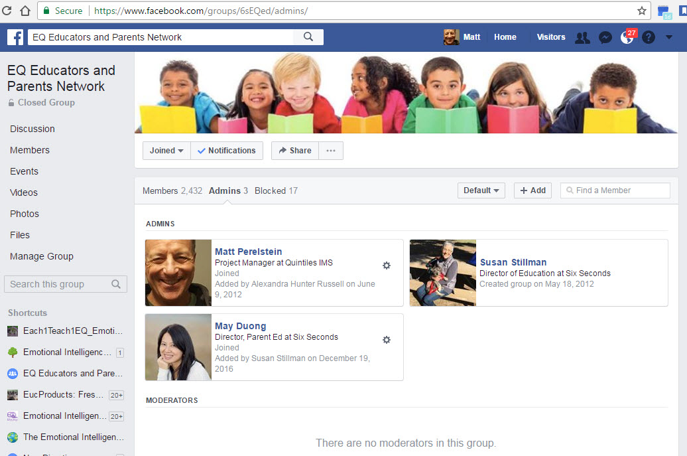The width and height of the screenshot is (687, 456).
Task: Open gear settings for Matt Perelstein
Action: tap(387, 266)
